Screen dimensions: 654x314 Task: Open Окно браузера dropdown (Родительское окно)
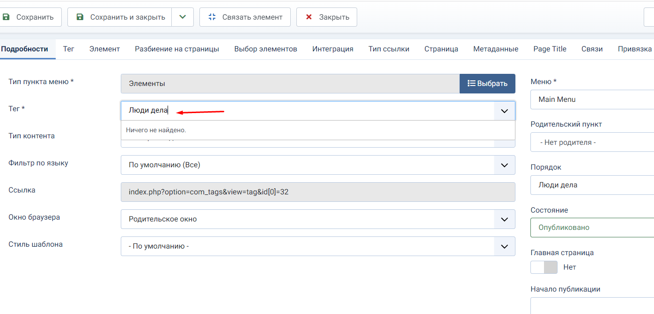318,219
